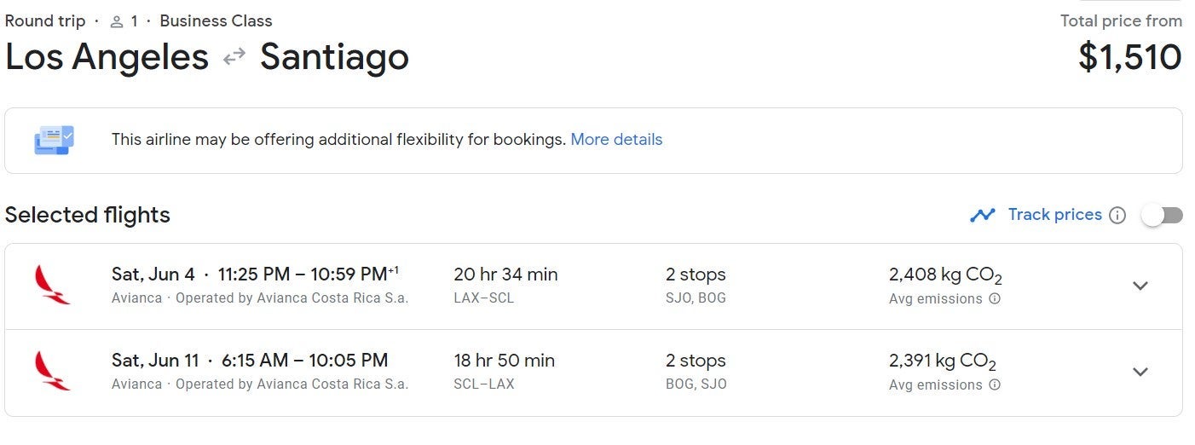Click the Avianca logo on Jun 4 flight
1195x445 pixels.
pyautogui.click(x=52, y=285)
